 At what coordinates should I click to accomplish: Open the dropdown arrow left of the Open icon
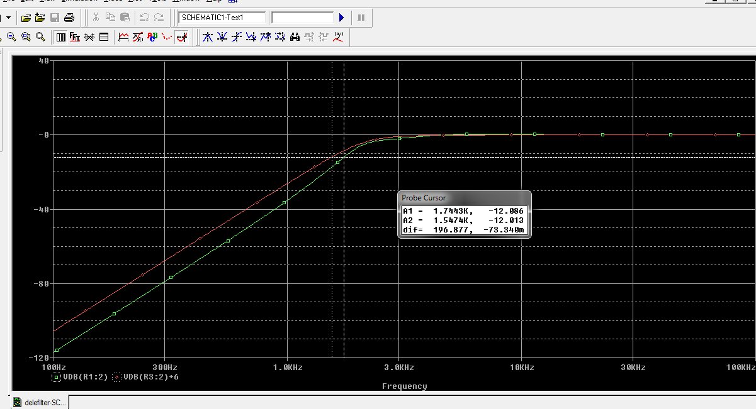(x=8, y=18)
